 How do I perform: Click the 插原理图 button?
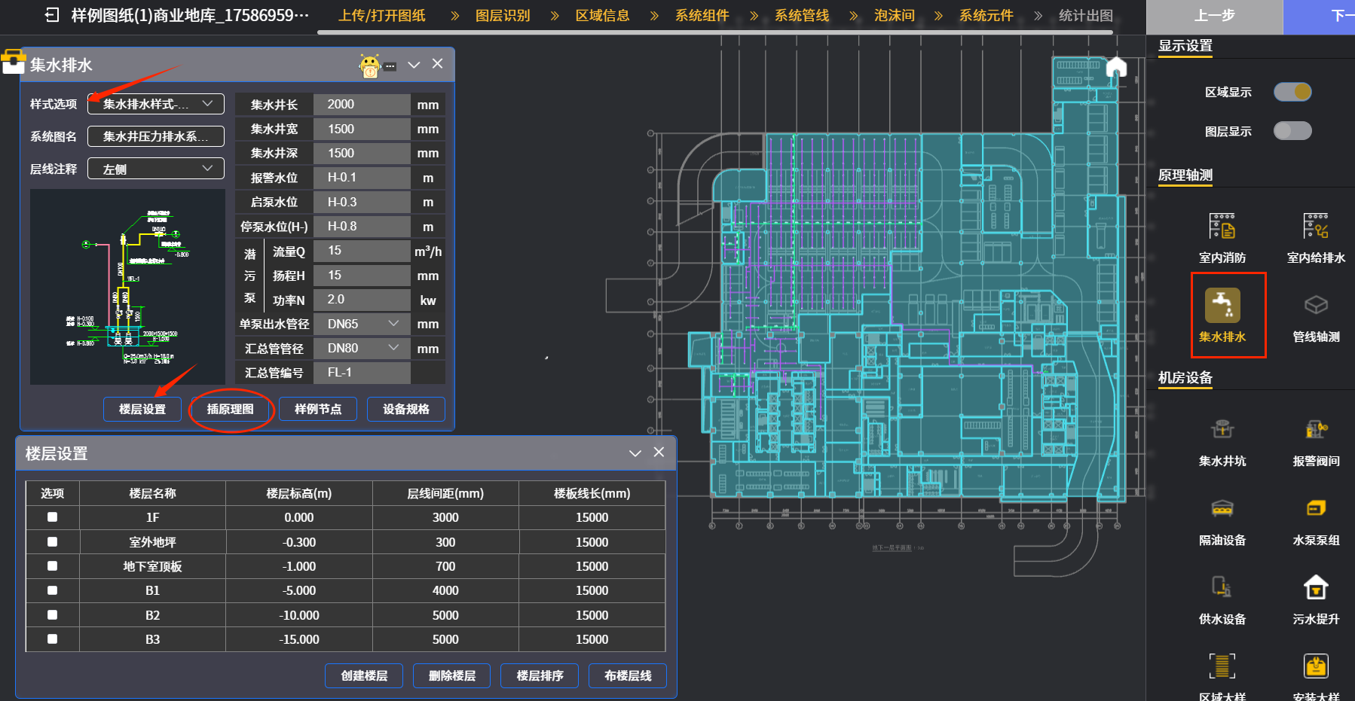pyautogui.click(x=230, y=409)
